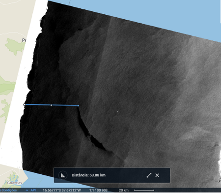This screenshot has height=193, width=221.
Task: Click the green park area near coastline
Action: 15,46
